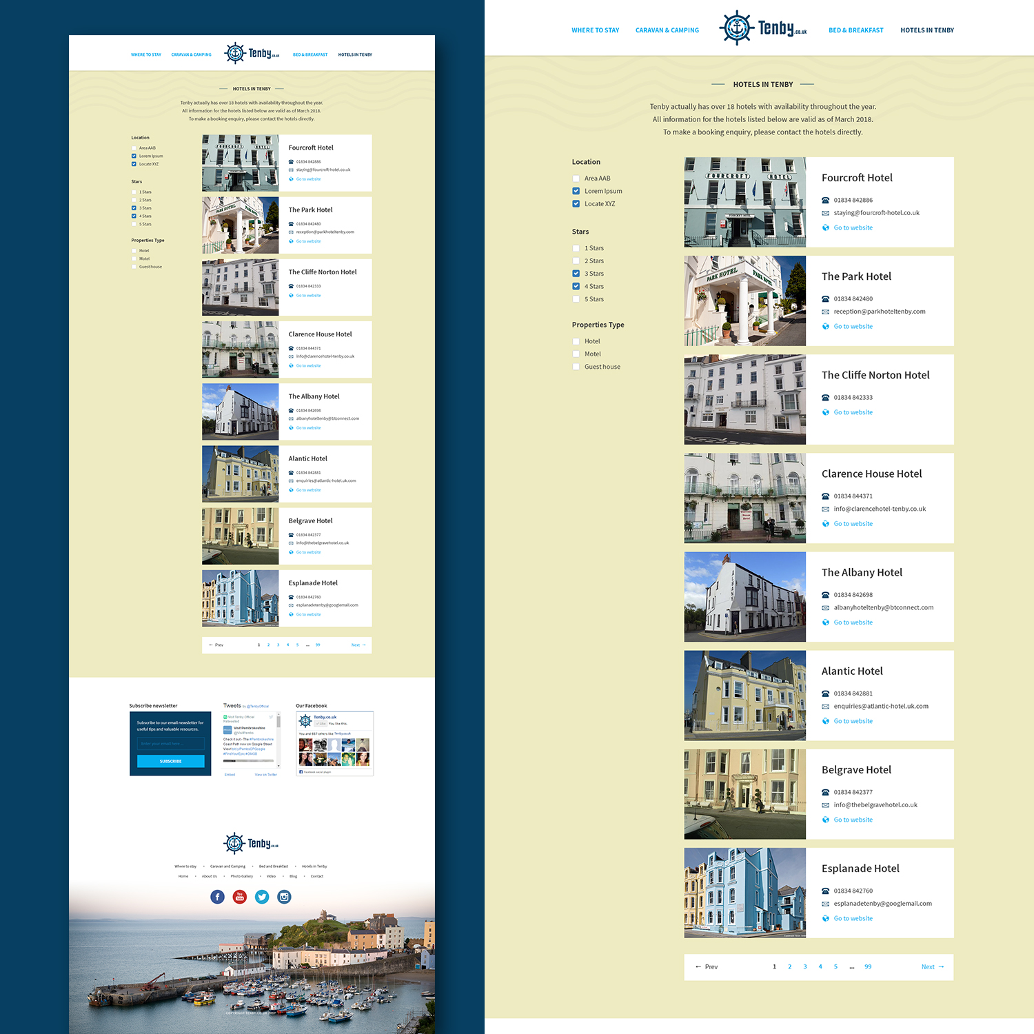Jump to page 99 in the enlarged pagination

click(x=868, y=967)
